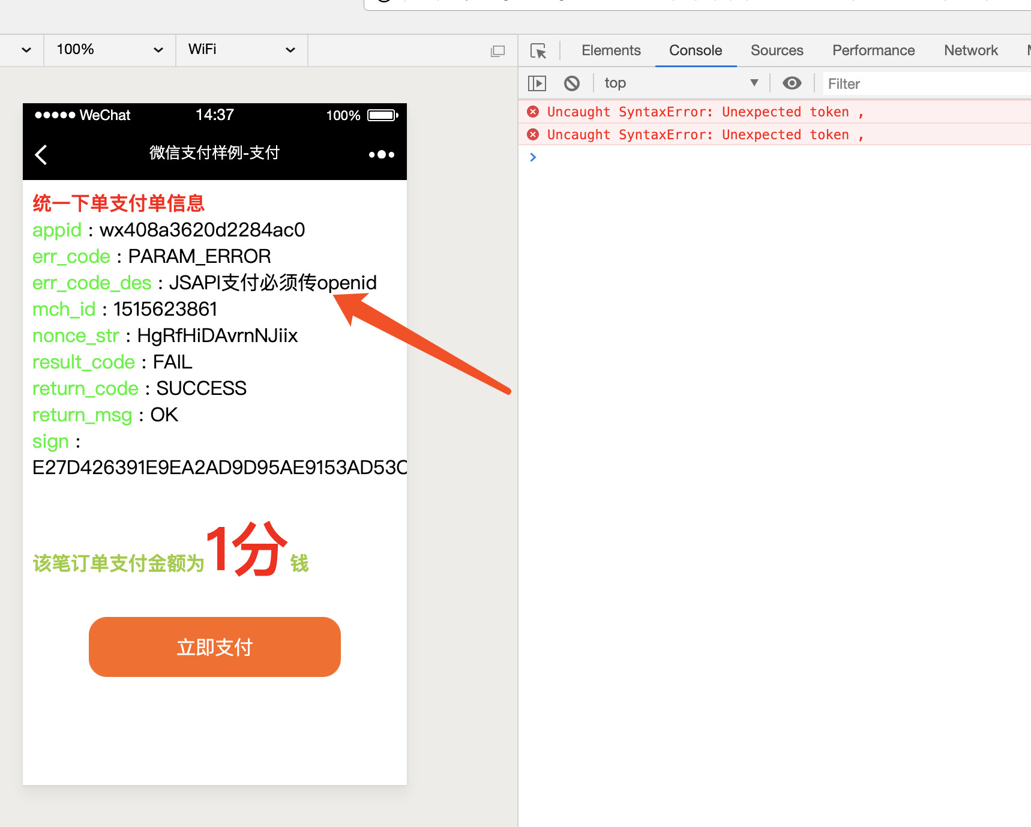Viewport: 1031px width, 827px height.
Task: Switch to the Elements tab
Action: click(x=611, y=50)
